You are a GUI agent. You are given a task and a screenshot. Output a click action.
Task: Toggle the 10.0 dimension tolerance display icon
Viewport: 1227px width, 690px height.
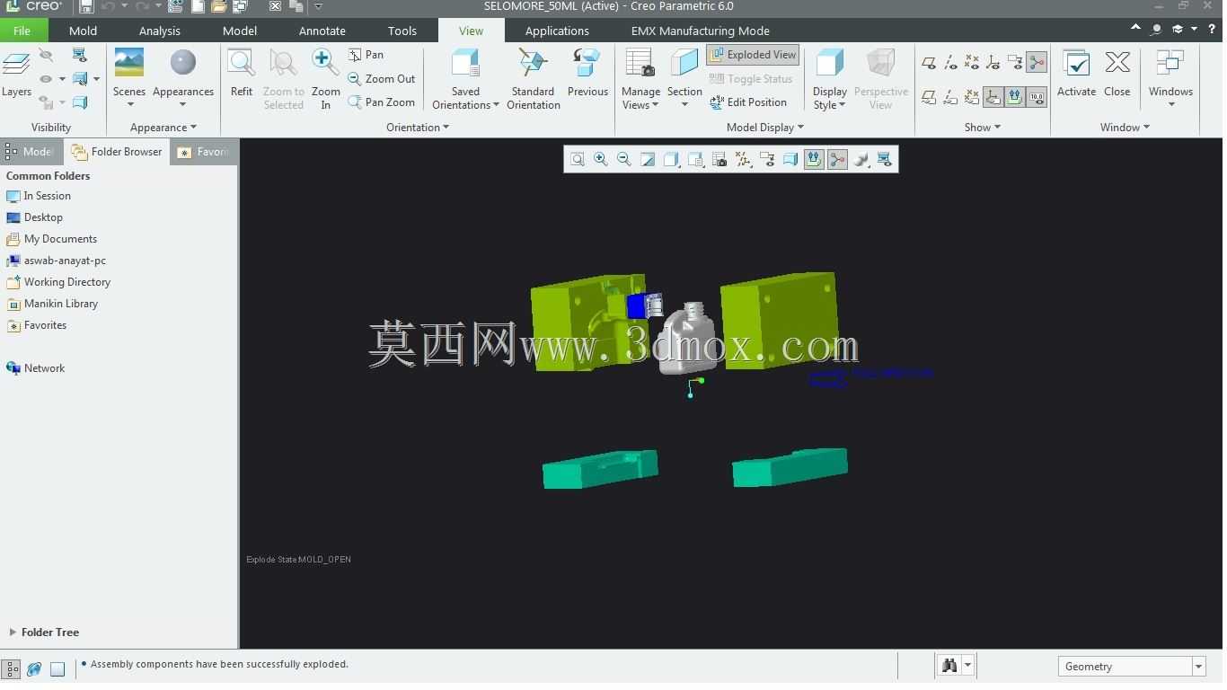click(x=1037, y=97)
